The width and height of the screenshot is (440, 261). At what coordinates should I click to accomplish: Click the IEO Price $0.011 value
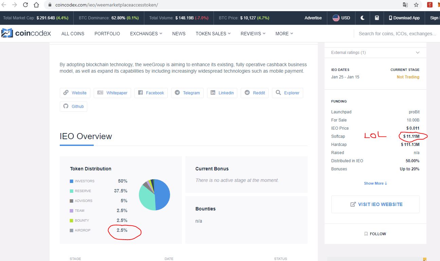[x=413, y=128]
